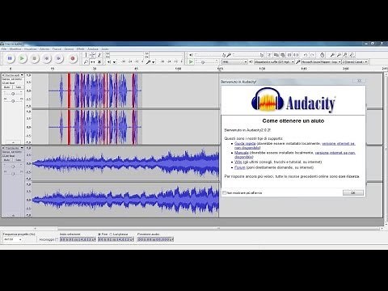
Task: Mute the second audio track
Action: (x=7, y=160)
